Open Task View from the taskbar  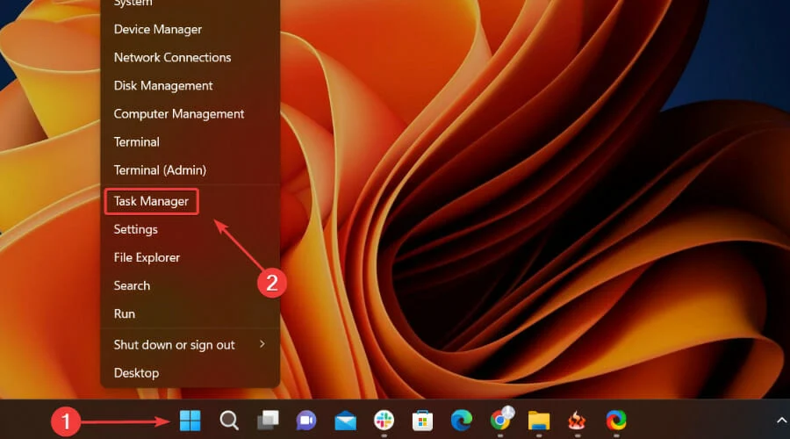(268, 421)
